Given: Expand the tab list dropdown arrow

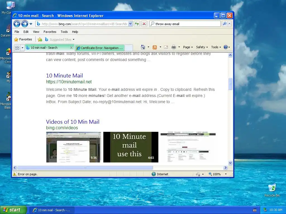Looking at the screenshot, I should tap(22, 48).
